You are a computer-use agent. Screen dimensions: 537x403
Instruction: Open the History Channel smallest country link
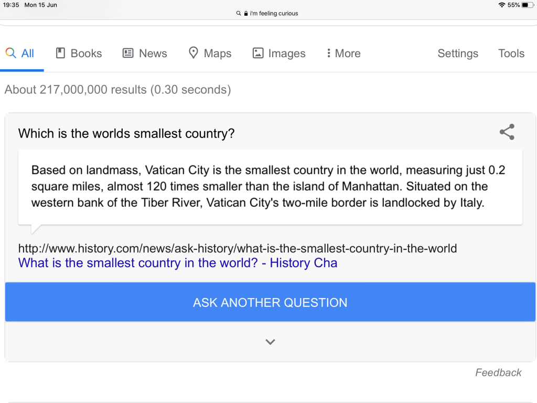click(177, 263)
